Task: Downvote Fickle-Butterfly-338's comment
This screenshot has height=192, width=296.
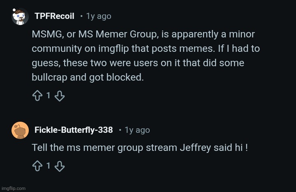Action: tap(60, 166)
